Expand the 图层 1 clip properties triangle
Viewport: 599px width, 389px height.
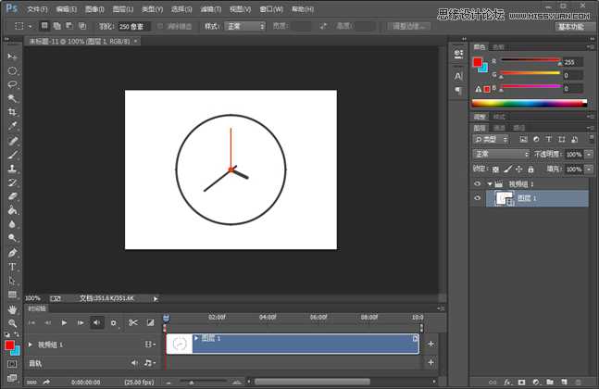click(196, 338)
